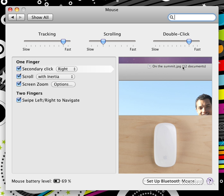Click the help question mark icon

click(210, 181)
